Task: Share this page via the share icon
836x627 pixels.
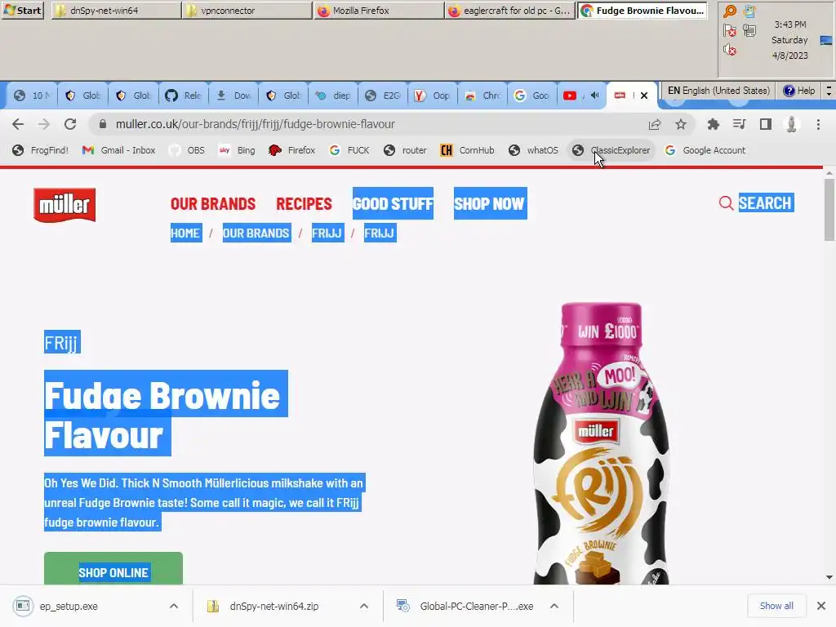Action: tap(655, 124)
